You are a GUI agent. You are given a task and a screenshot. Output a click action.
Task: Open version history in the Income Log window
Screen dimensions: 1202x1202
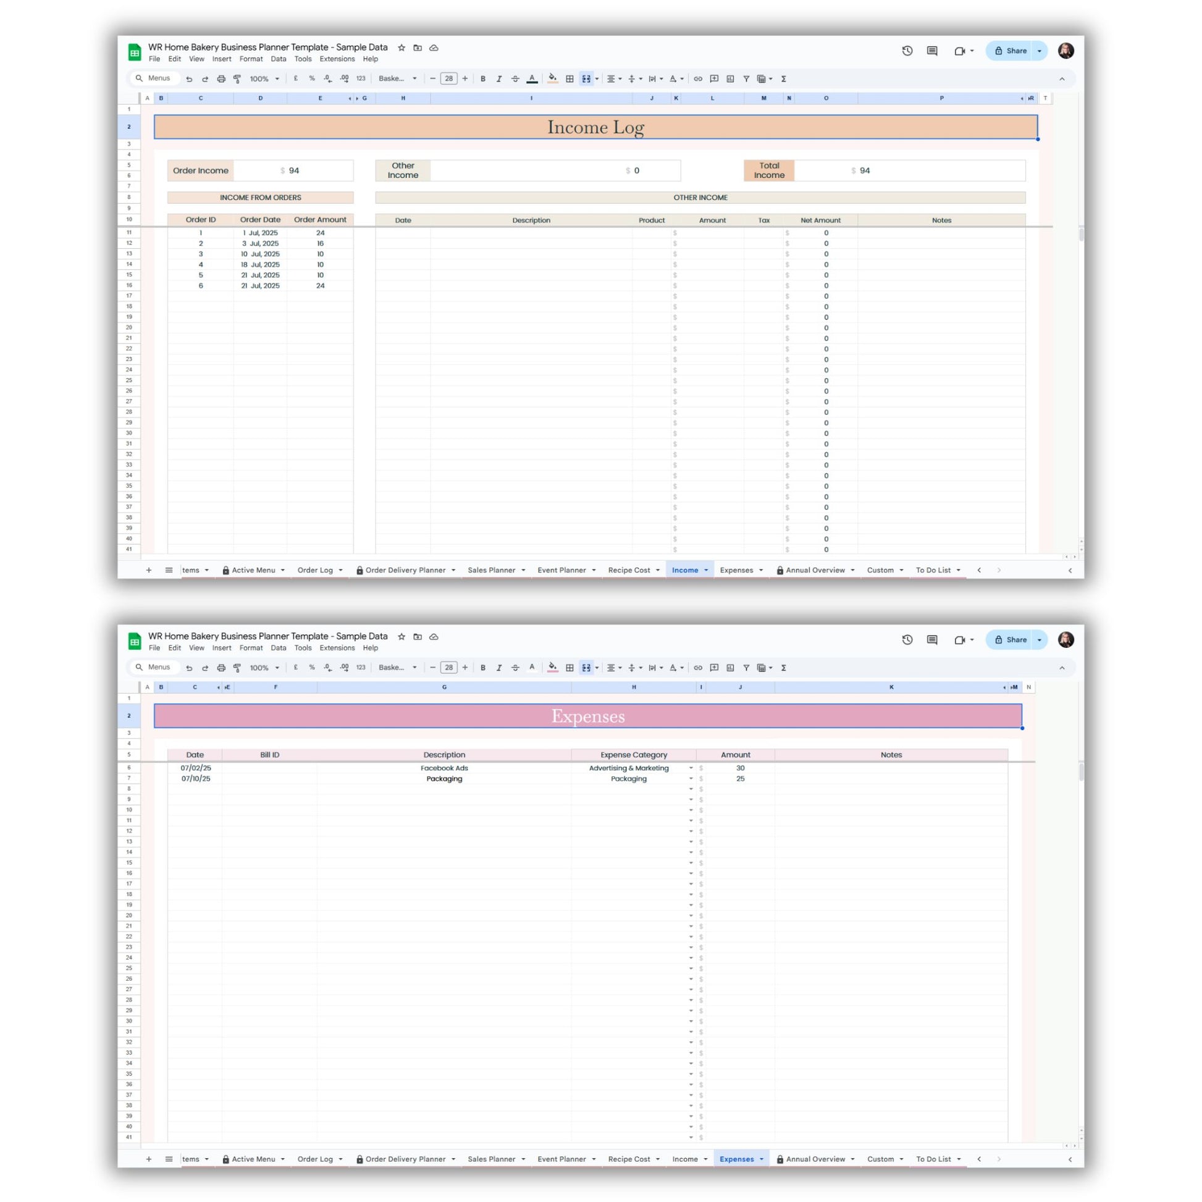pyautogui.click(x=907, y=51)
